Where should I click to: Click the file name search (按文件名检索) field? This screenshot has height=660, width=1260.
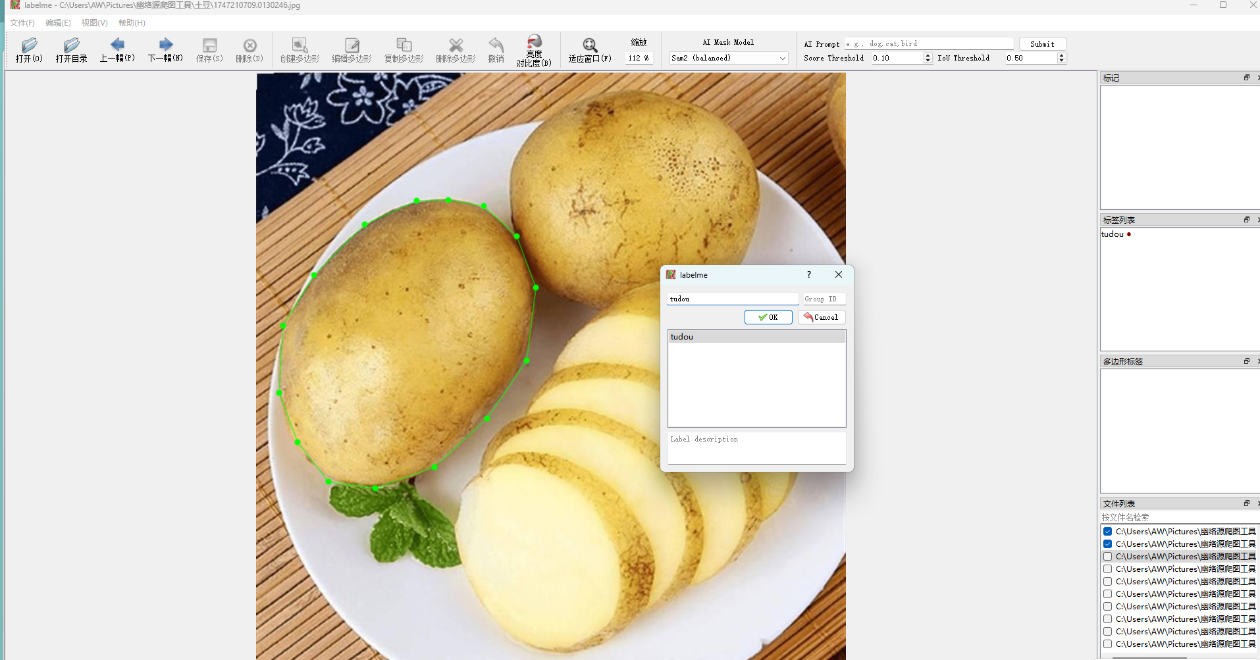point(1180,517)
